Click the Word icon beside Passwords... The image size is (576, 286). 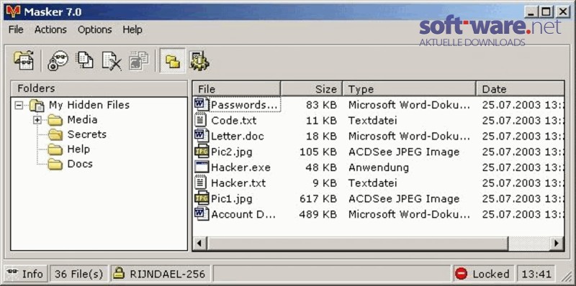click(x=202, y=104)
